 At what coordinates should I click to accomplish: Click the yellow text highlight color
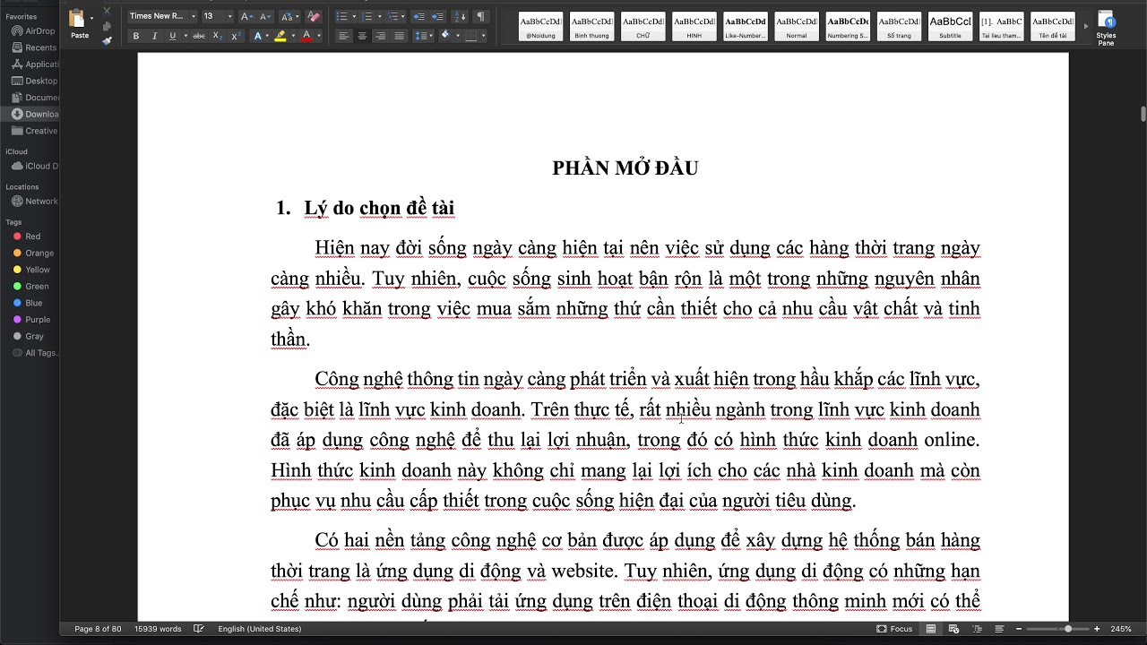point(280,36)
